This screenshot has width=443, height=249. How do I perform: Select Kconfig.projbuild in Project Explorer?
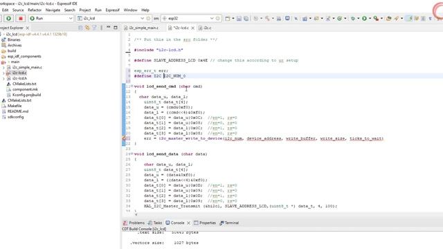click(24, 95)
